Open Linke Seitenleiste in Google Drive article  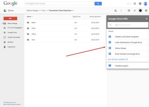click(129, 43)
